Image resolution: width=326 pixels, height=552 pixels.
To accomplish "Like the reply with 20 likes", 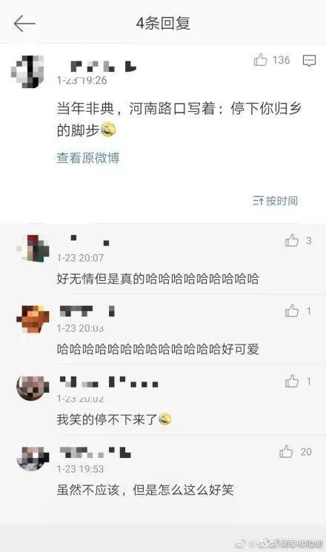I will [x=286, y=451].
